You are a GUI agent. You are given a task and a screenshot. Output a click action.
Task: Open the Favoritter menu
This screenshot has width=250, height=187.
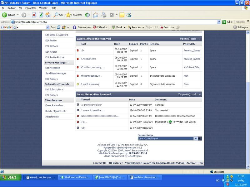point(31,8)
